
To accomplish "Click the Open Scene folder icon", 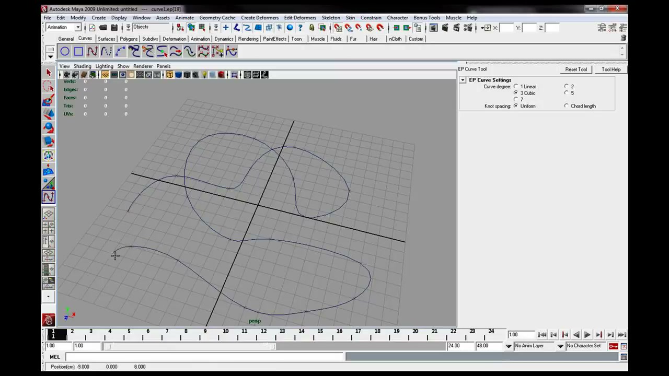I will [x=103, y=28].
